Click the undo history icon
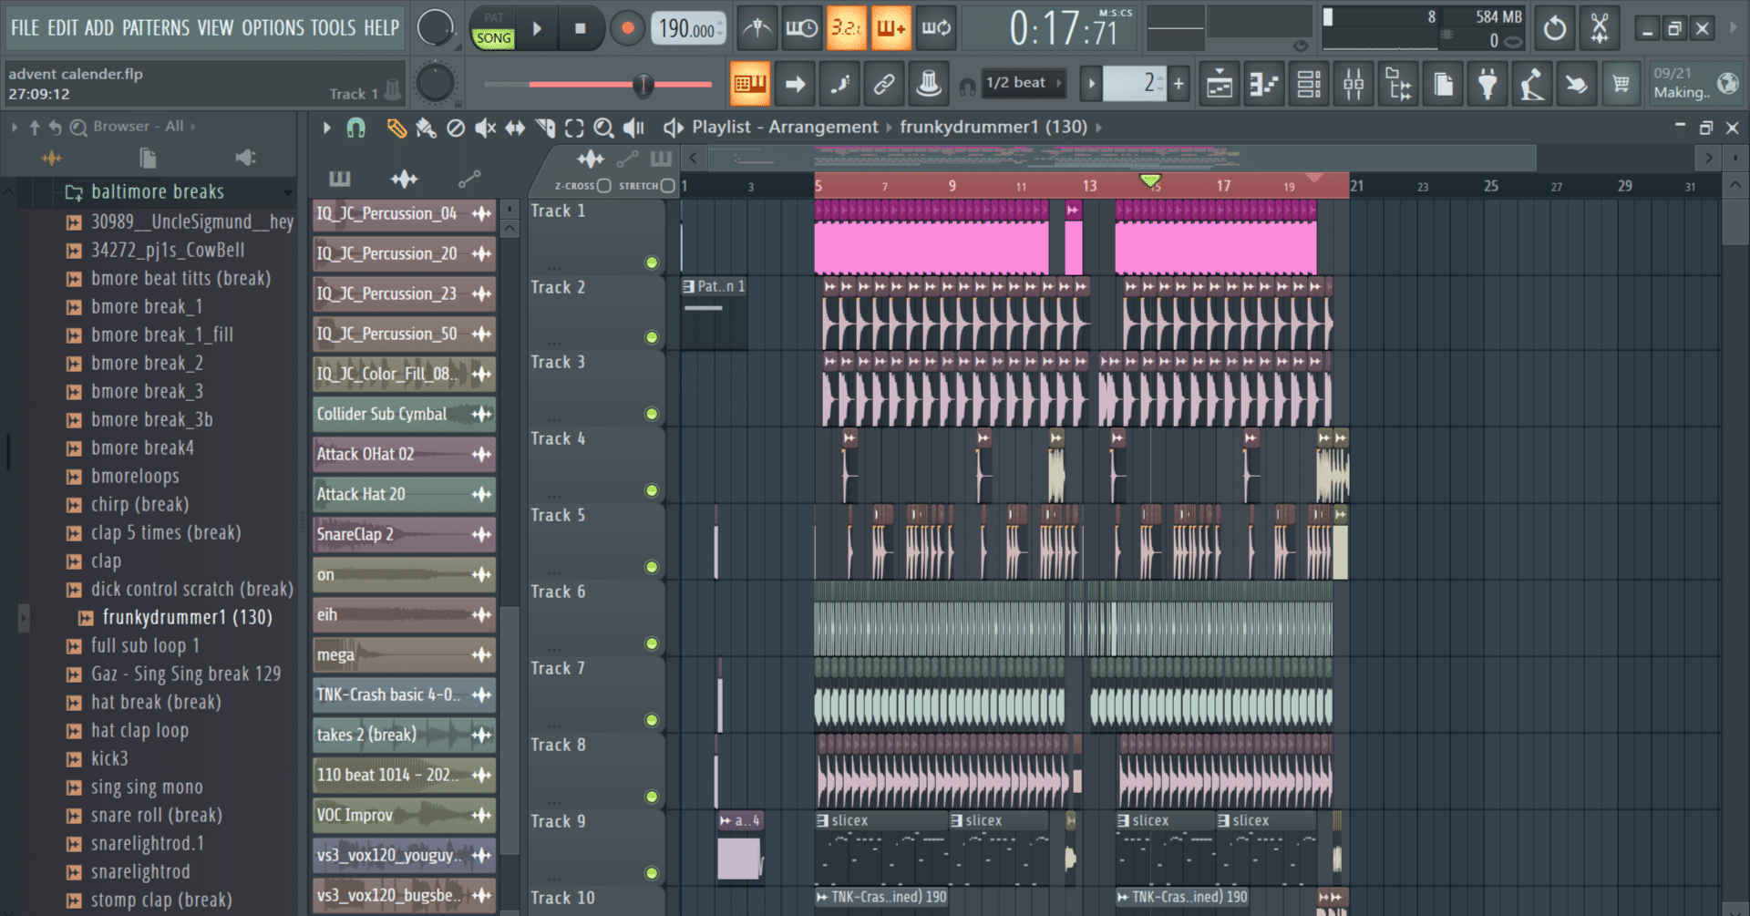This screenshot has width=1750, height=916. pyautogui.click(x=1555, y=29)
